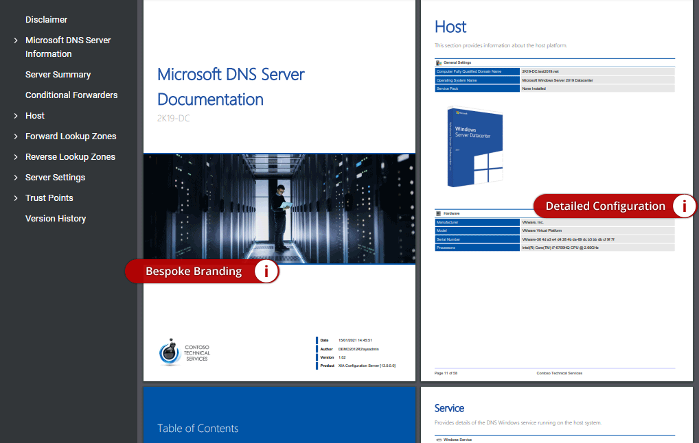Click the 2K19-DC subtitle text
Image resolution: width=699 pixels, height=443 pixels.
pyautogui.click(x=174, y=119)
